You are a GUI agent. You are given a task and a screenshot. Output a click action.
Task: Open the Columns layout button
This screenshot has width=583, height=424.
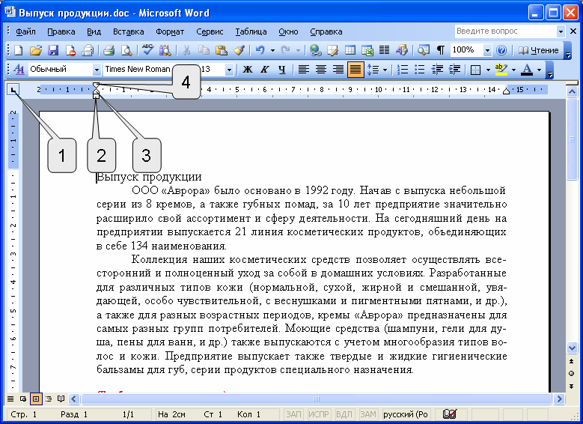tap(385, 50)
